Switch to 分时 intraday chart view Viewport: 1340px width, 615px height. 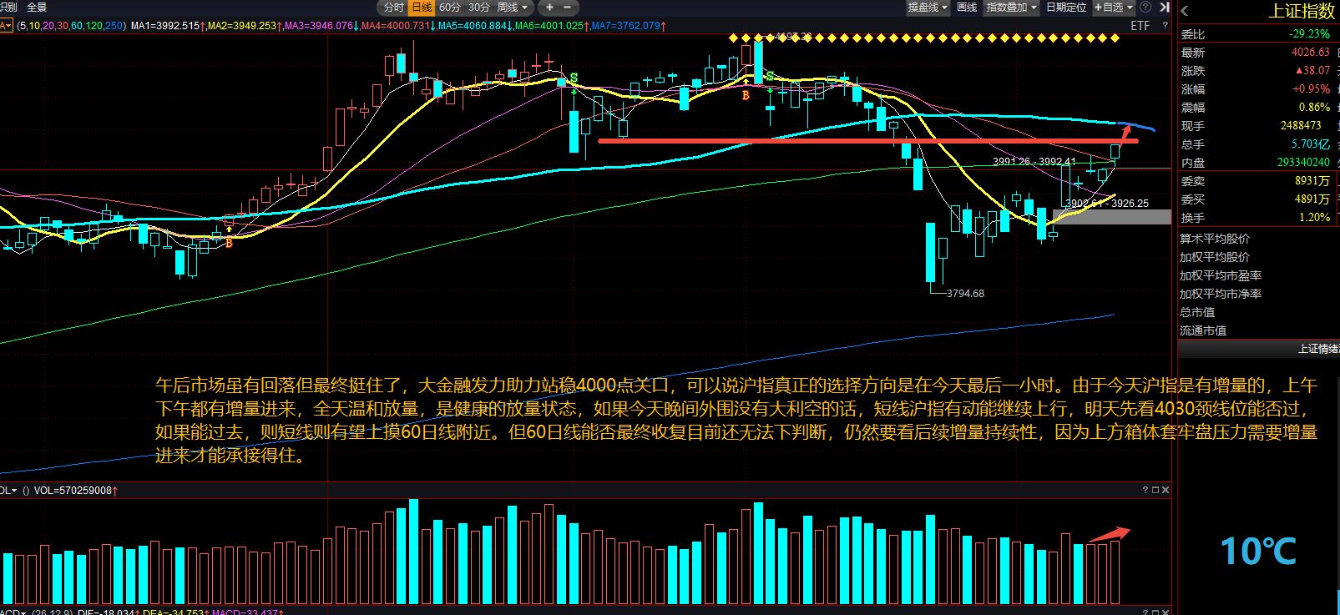point(393,8)
